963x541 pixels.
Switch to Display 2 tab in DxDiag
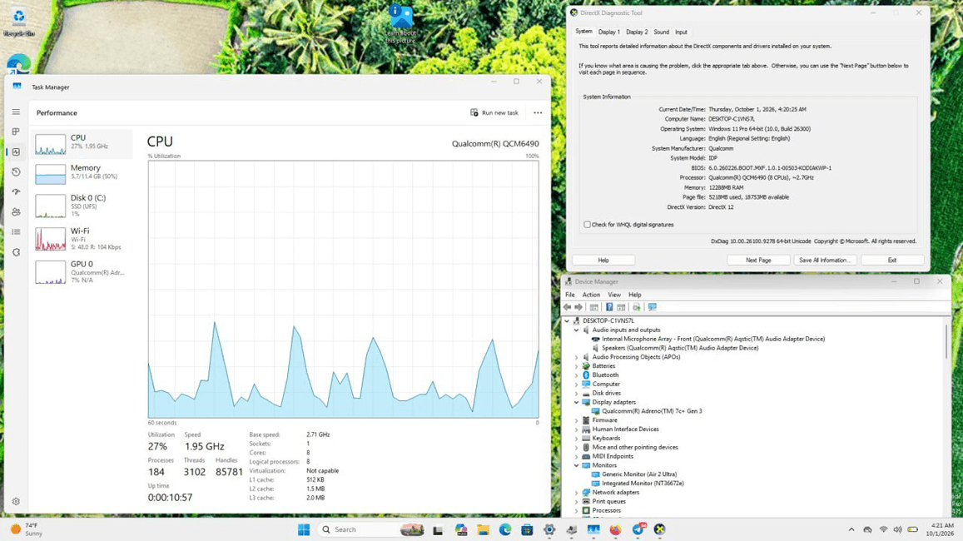637,32
